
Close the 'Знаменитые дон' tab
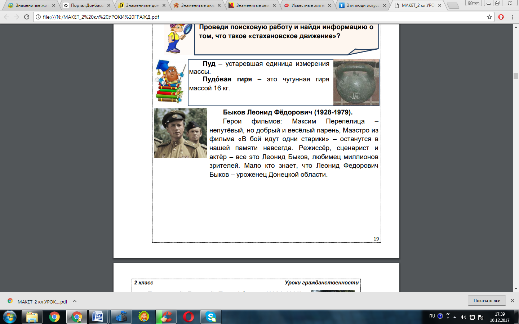click(164, 5)
